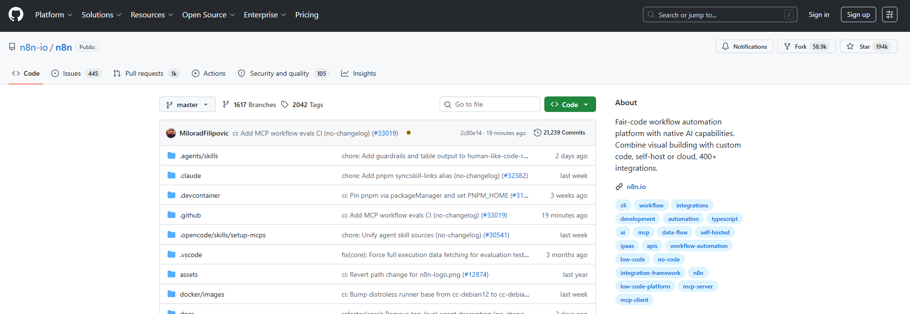Expand the Resources menu
Image resolution: width=910 pixels, height=314 pixels.
[x=152, y=14]
